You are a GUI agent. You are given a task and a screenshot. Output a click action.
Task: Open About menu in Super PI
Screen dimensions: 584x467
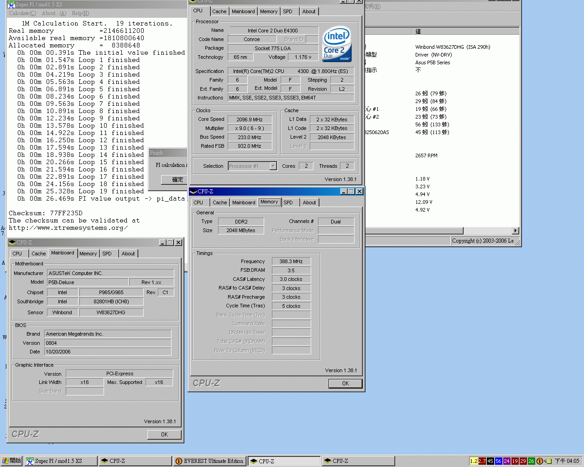tap(54, 13)
